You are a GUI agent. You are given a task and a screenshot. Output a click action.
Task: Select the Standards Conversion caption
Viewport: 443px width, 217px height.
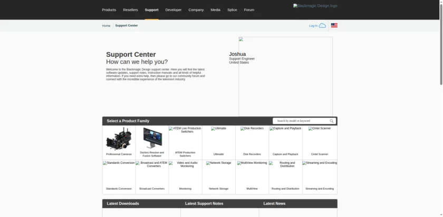pyautogui.click(x=119, y=189)
